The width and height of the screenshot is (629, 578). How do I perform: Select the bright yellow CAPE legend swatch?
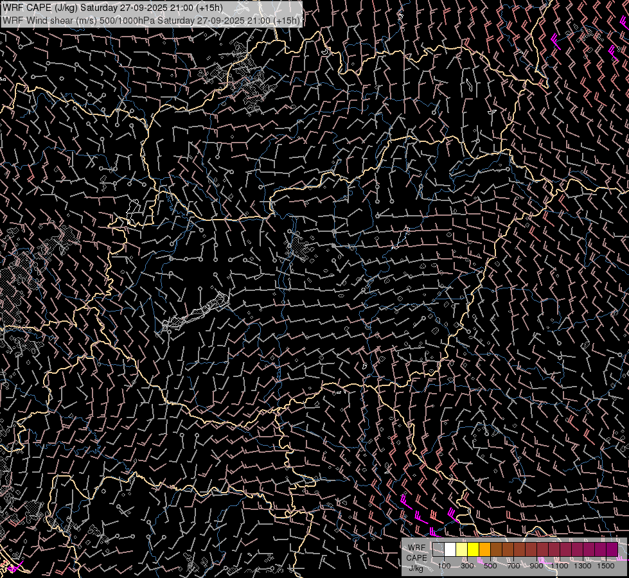[x=474, y=549]
